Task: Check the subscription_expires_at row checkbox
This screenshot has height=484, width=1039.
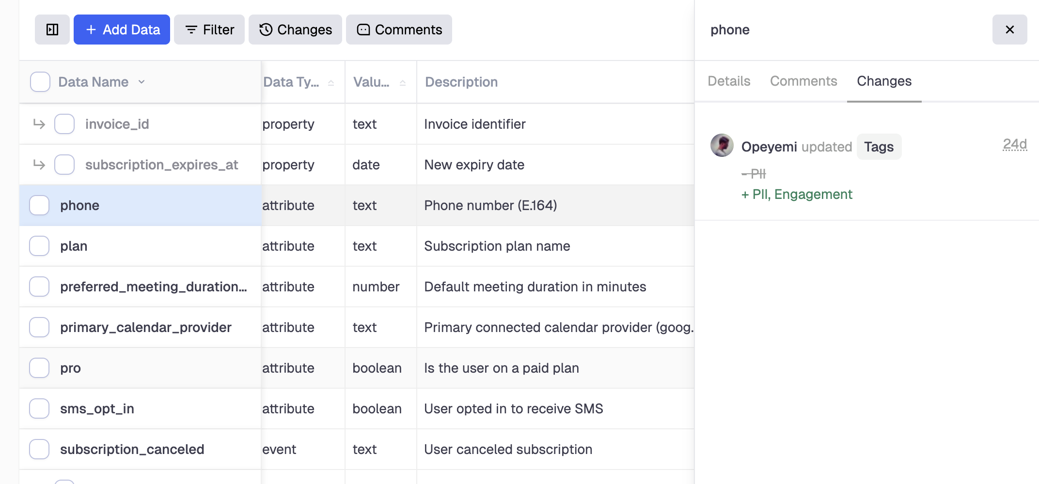Action: point(64,165)
